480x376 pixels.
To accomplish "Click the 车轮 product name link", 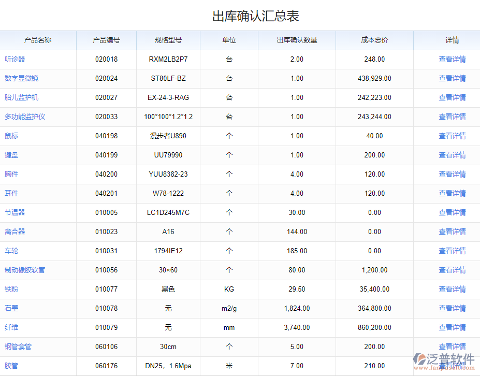I will [11, 251].
